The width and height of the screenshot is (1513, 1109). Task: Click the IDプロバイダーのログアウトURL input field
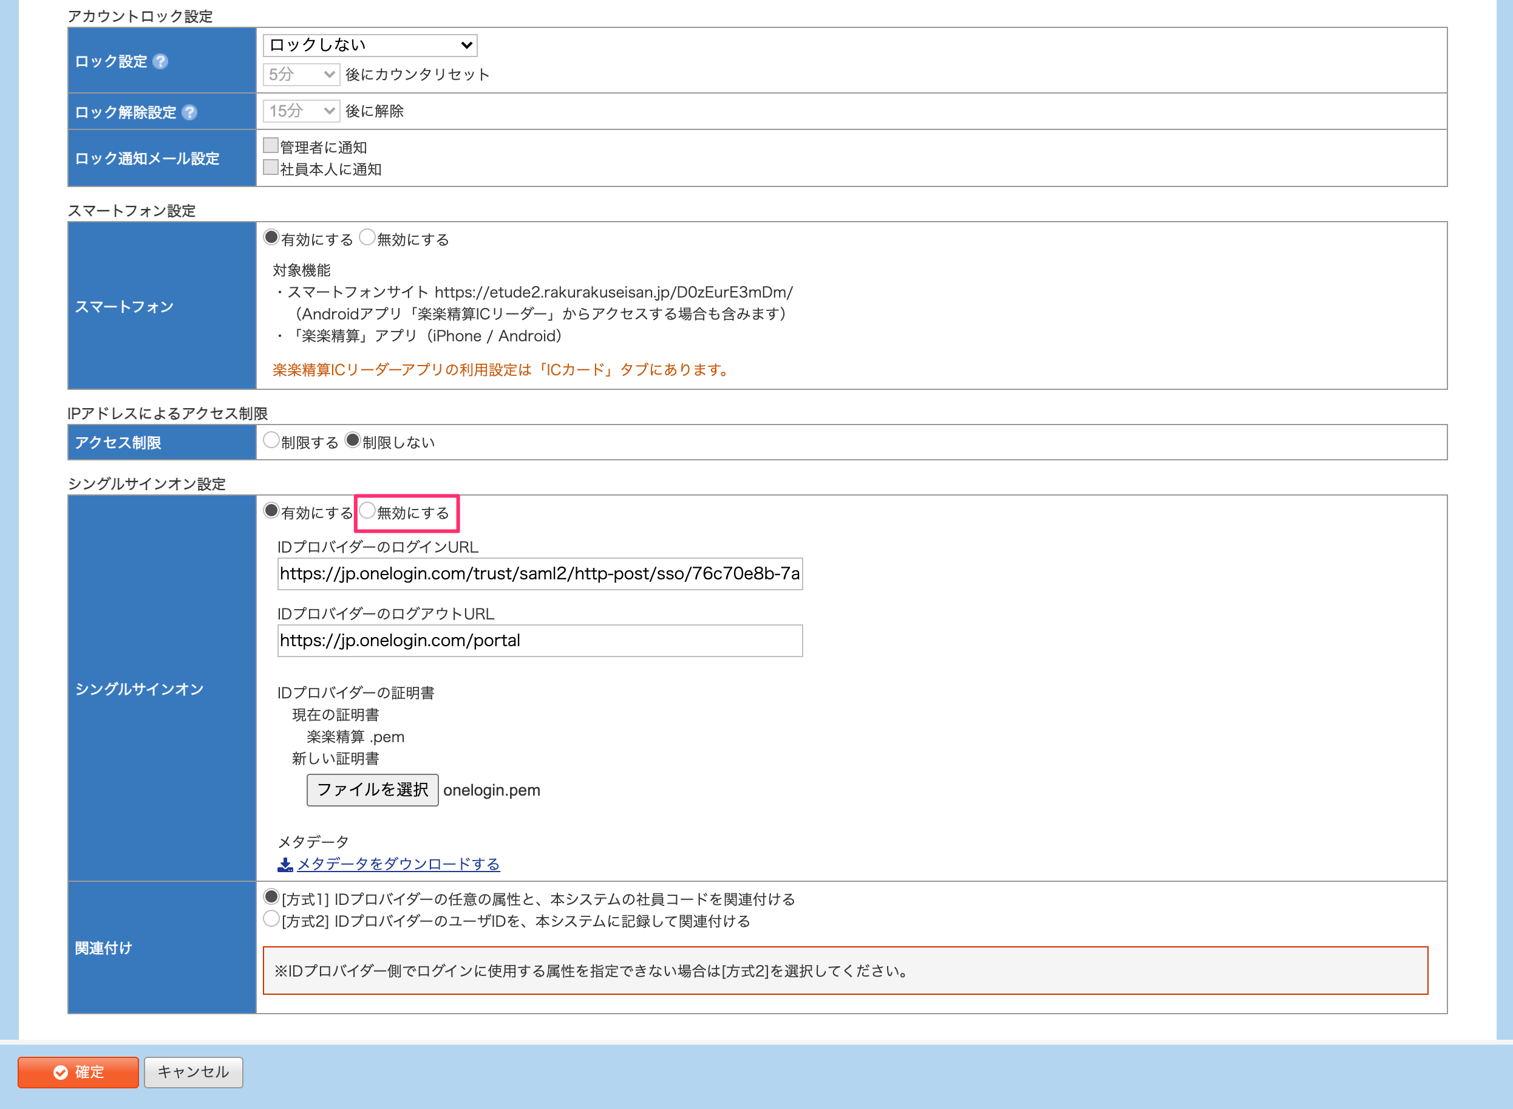tap(540, 641)
